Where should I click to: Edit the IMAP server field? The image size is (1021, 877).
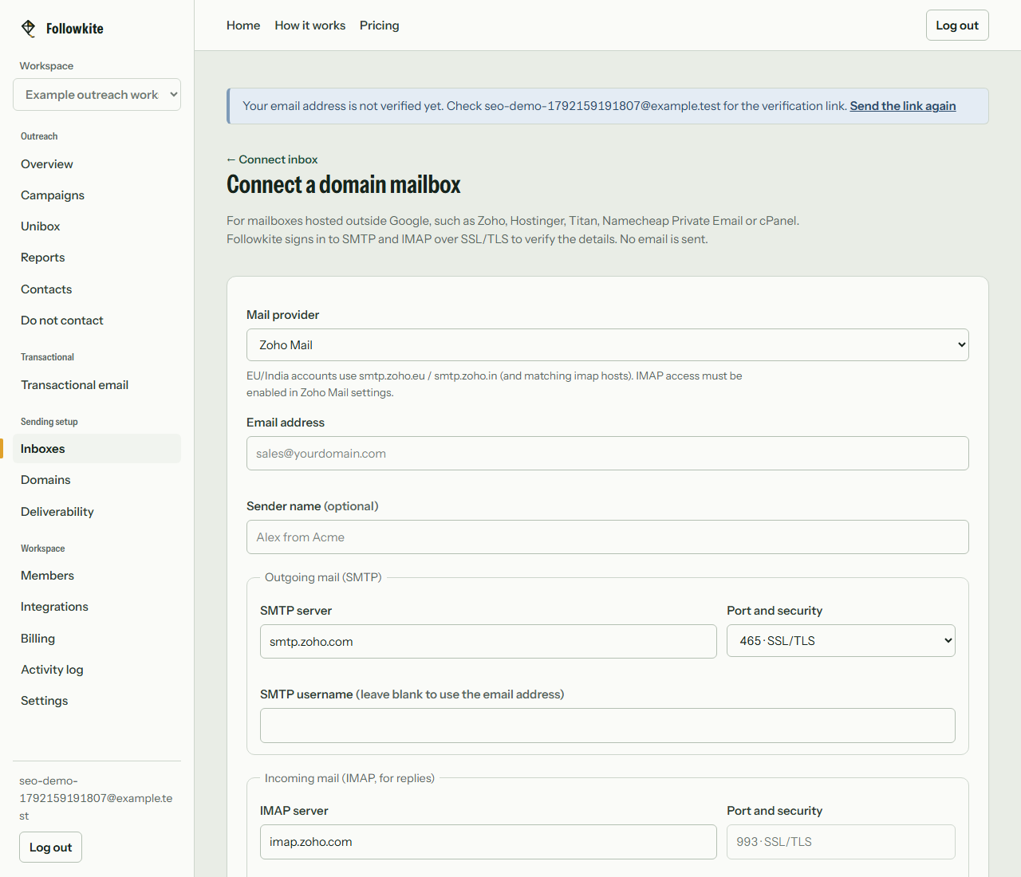(488, 842)
